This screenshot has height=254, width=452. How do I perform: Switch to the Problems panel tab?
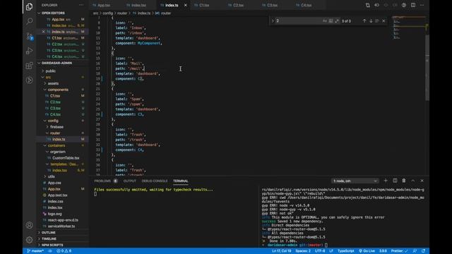pos(102,181)
